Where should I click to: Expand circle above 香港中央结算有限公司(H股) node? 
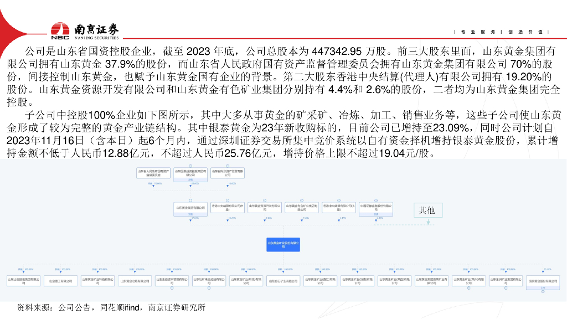coord(228,199)
